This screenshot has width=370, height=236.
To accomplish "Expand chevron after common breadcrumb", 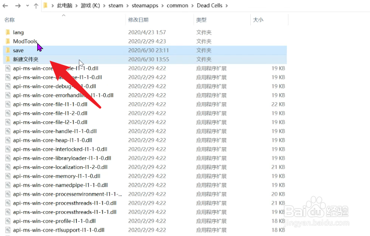I will pyautogui.click(x=193, y=6).
